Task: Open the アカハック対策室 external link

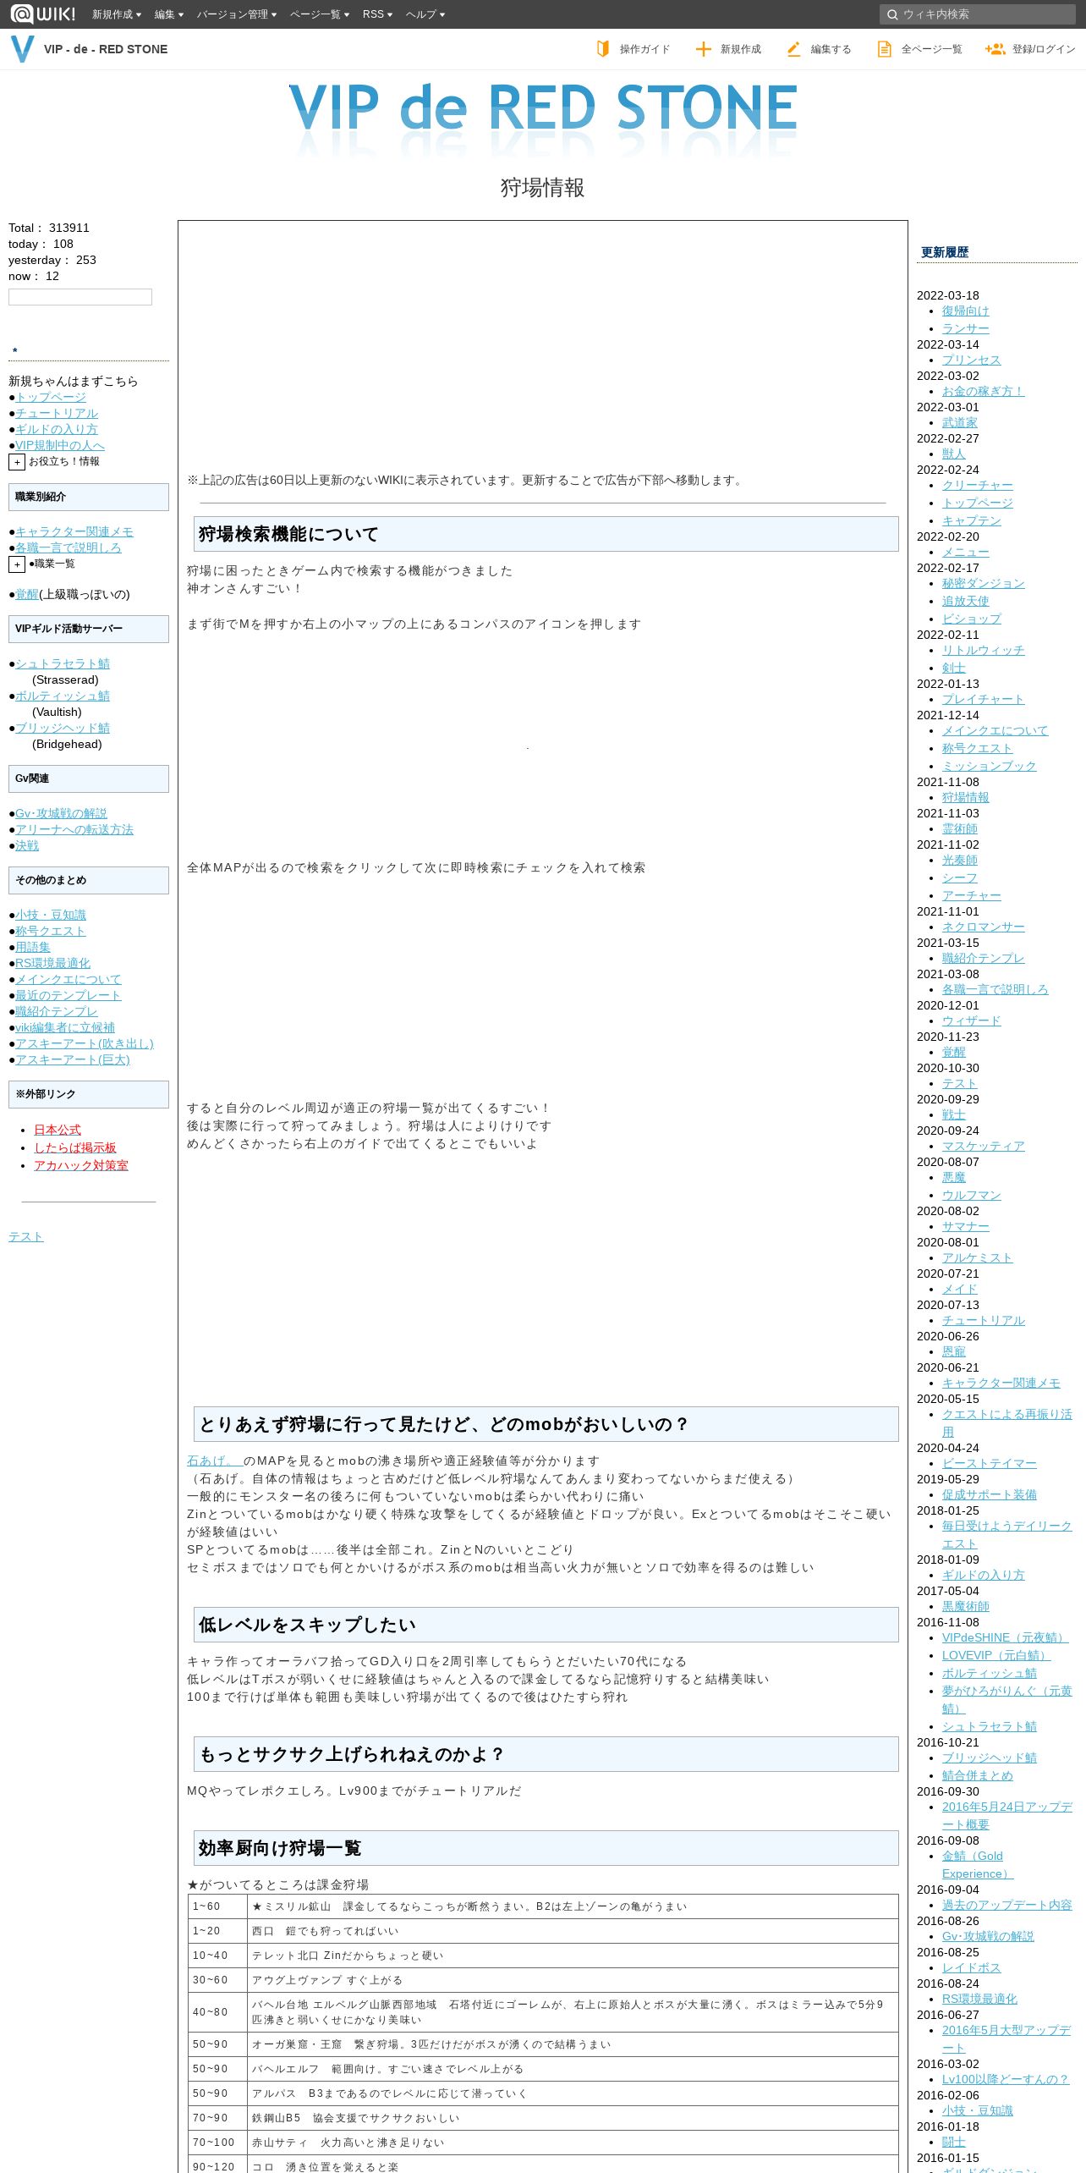Action: click(81, 1165)
